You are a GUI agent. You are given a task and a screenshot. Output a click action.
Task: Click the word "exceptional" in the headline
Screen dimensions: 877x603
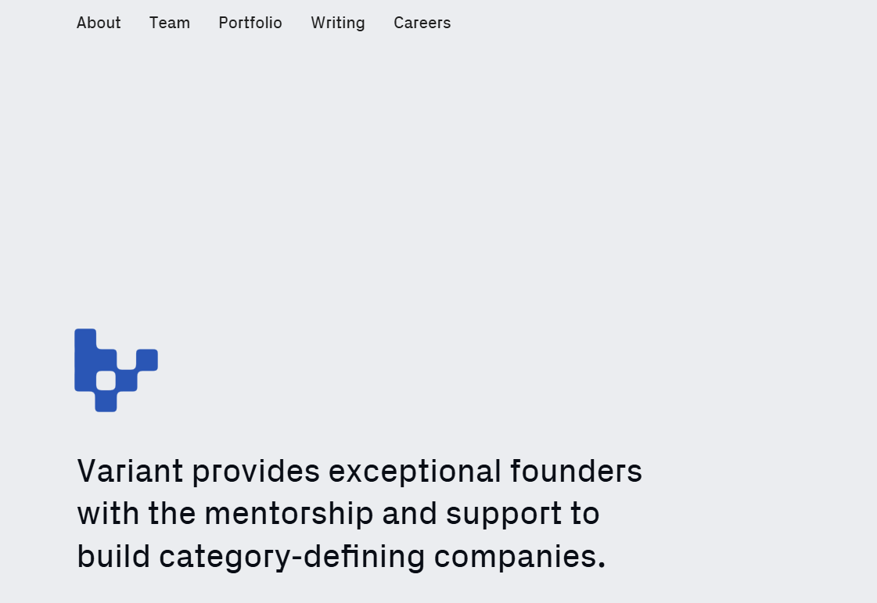(x=415, y=472)
